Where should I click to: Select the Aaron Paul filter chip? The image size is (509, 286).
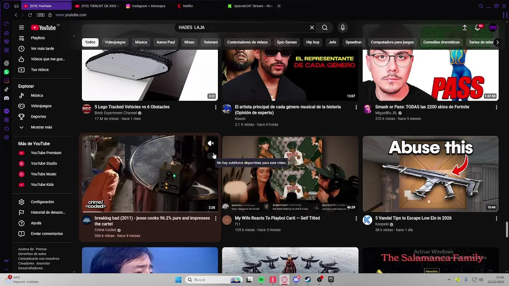pyautogui.click(x=165, y=42)
